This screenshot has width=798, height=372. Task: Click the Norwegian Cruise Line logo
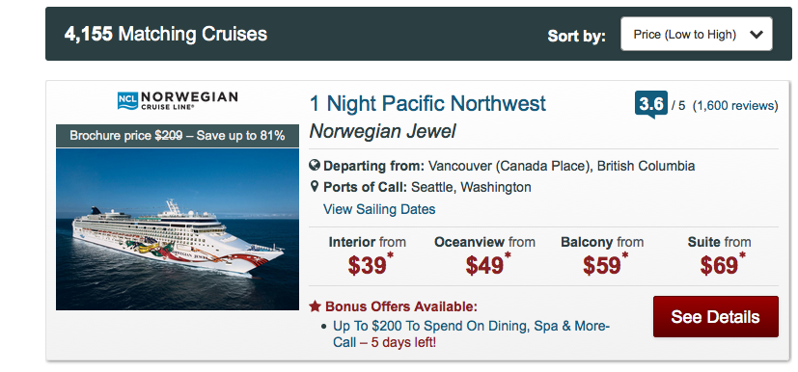coord(178,100)
